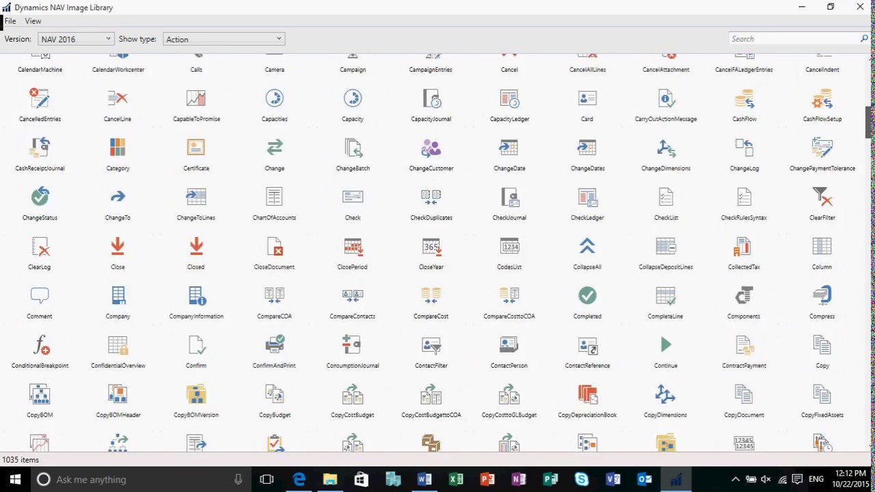The image size is (875, 492).
Task: Choose the ClosePeriod icon
Action: pos(353,246)
